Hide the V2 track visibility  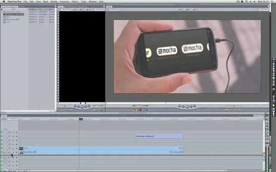tap(2, 148)
